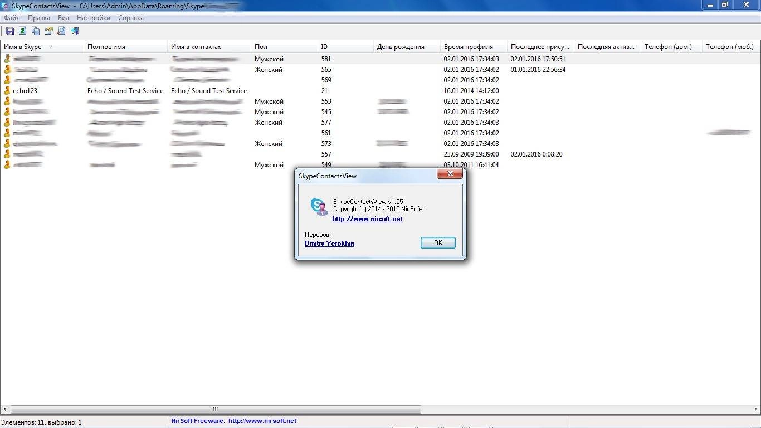Open the Файл menu
The height and width of the screenshot is (428, 761).
(12, 18)
